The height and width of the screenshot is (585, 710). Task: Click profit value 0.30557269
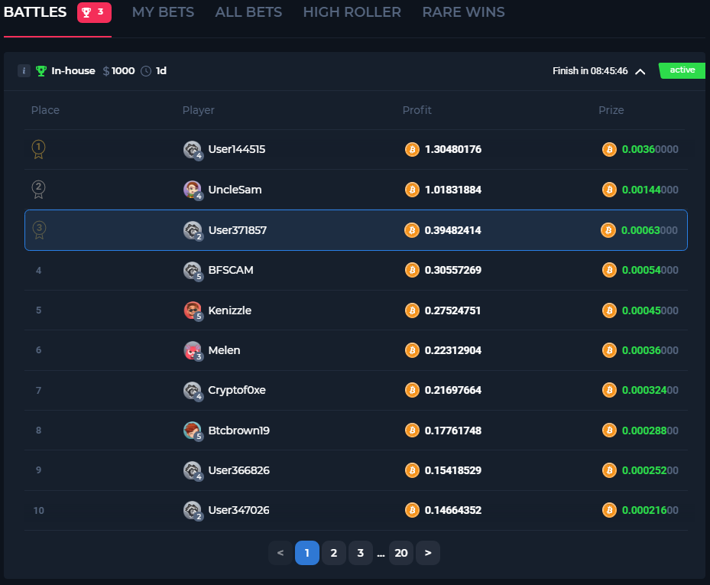pos(452,270)
